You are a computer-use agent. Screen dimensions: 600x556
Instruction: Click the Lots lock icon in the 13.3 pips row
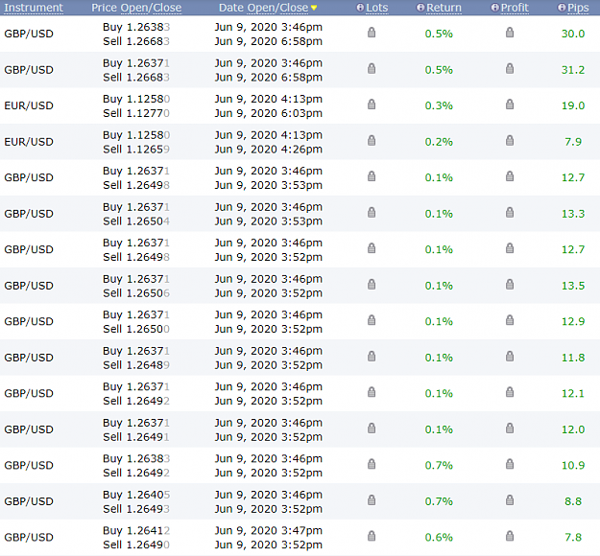(x=372, y=213)
